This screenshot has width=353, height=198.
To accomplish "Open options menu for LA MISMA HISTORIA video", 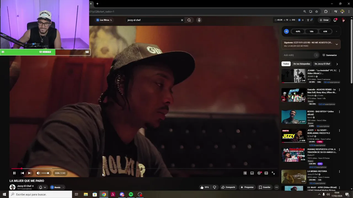I will [339, 172].
